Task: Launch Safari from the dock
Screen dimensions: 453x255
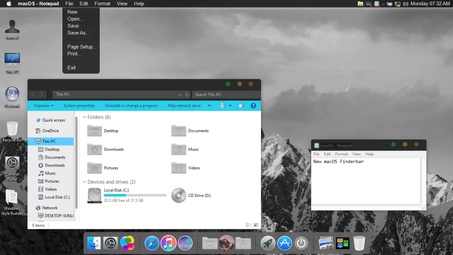Action: 152,243
